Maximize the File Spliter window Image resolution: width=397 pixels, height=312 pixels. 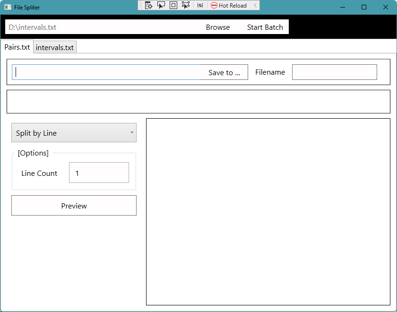coord(364,7)
